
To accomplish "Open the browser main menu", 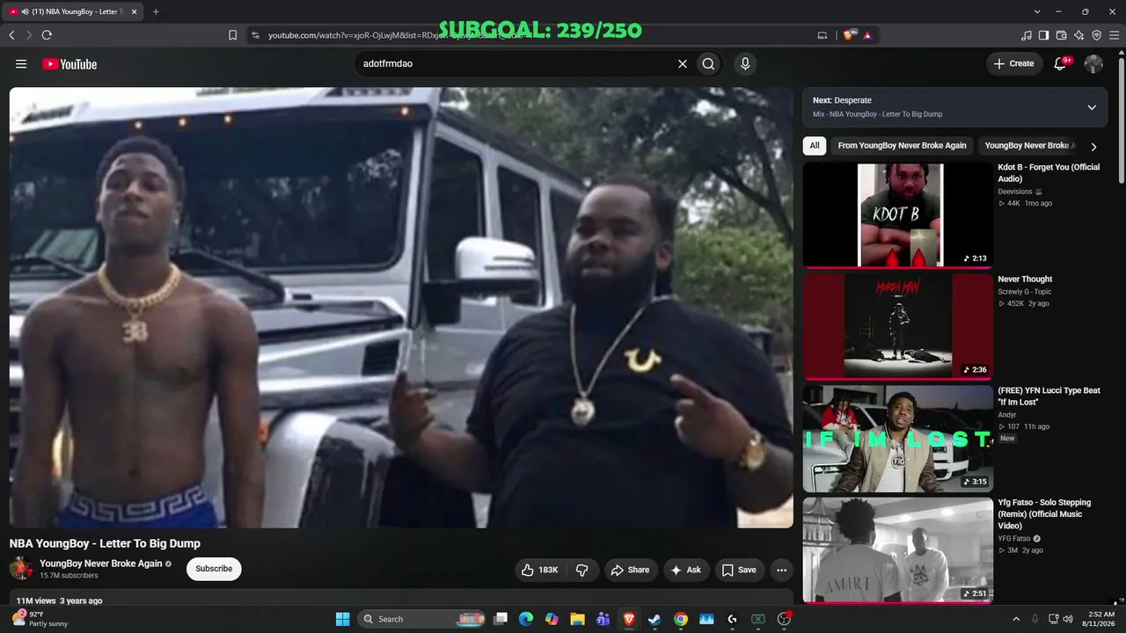I will pyautogui.click(x=1115, y=35).
